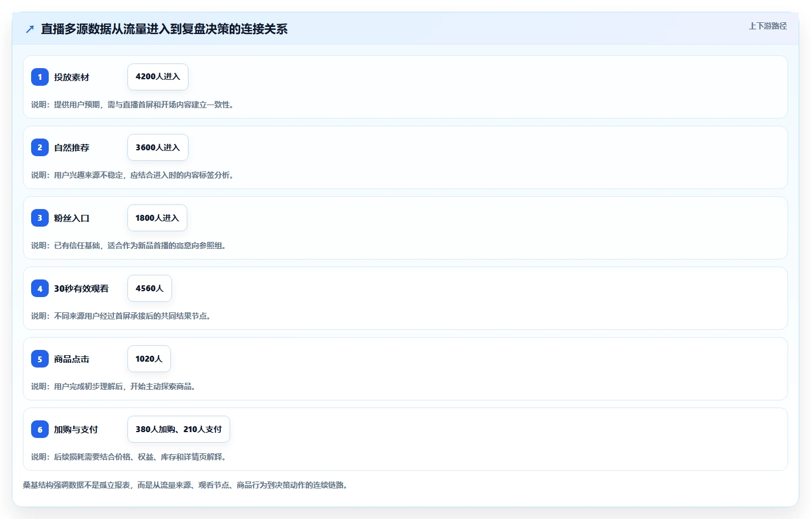Screen dimensions: 811x519
Task: Select the title 直播多源数据从流量进入到复盘决策的连接关系
Action: (164, 29)
